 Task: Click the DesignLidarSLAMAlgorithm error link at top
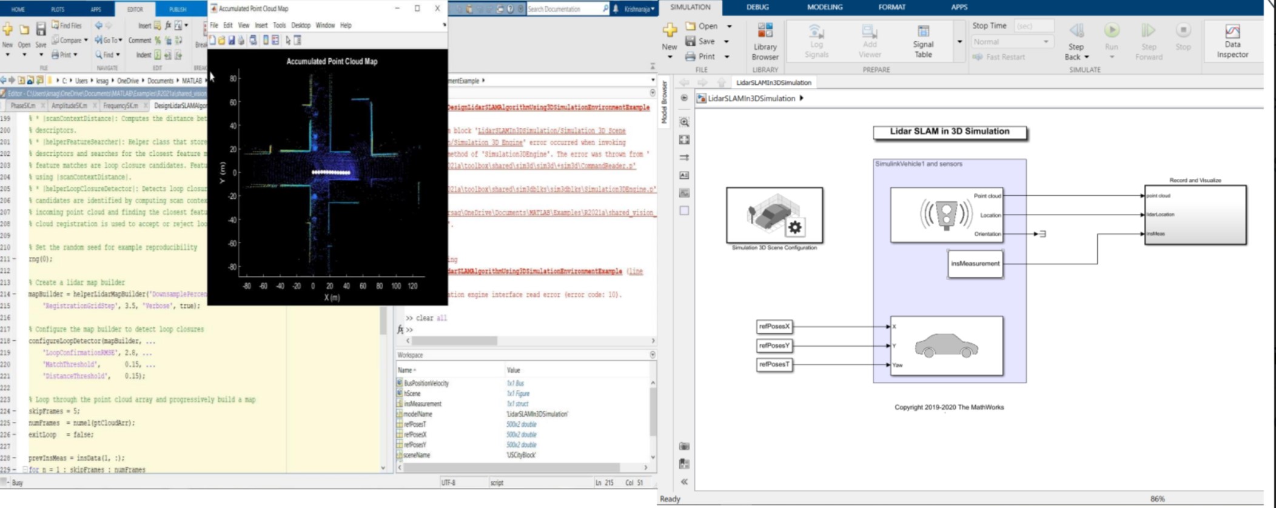(549, 107)
